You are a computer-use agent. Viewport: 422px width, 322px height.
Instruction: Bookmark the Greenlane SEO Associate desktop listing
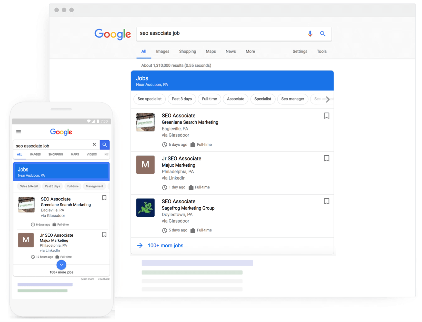pyautogui.click(x=326, y=116)
